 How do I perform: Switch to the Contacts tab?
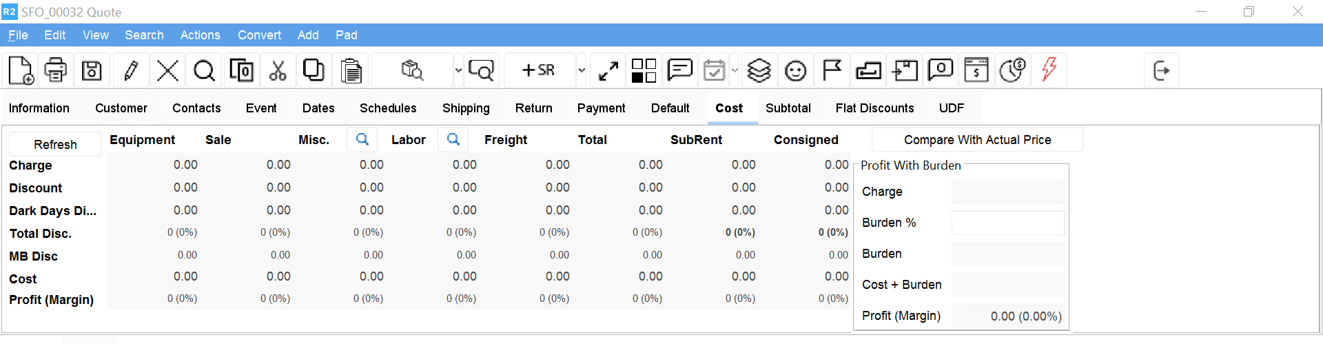click(196, 108)
